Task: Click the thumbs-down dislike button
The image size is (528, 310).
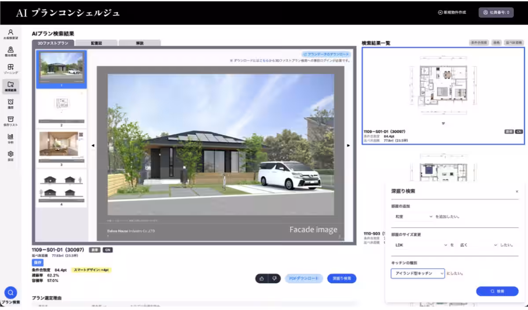Action: point(275,278)
